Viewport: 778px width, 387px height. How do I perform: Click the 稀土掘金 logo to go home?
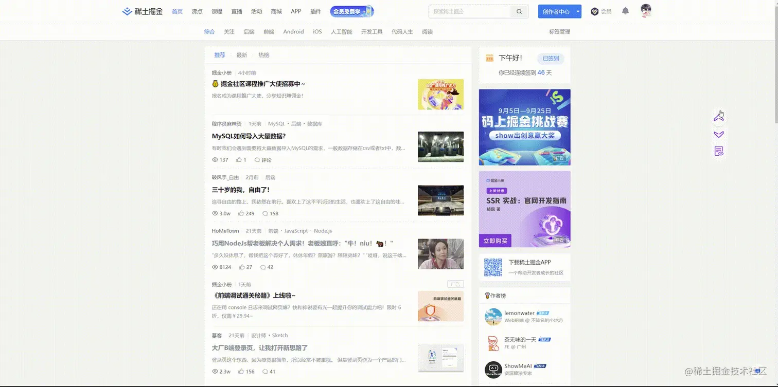pyautogui.click(x=142, y=11)
